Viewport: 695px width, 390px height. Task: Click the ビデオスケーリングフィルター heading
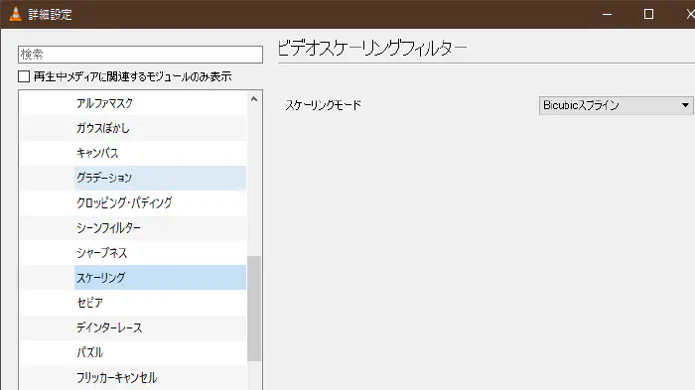click(372, 48)
